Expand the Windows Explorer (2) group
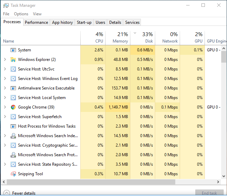Image resolution: width=227 pixels, height=196 pixels. pos(5,60)
